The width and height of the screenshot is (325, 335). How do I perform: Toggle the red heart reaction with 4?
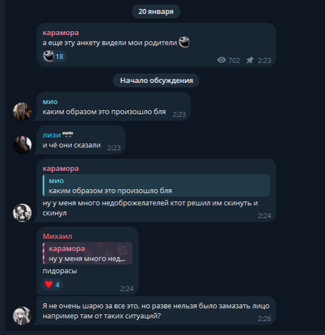pyautogui.click(x=52, y=284)
